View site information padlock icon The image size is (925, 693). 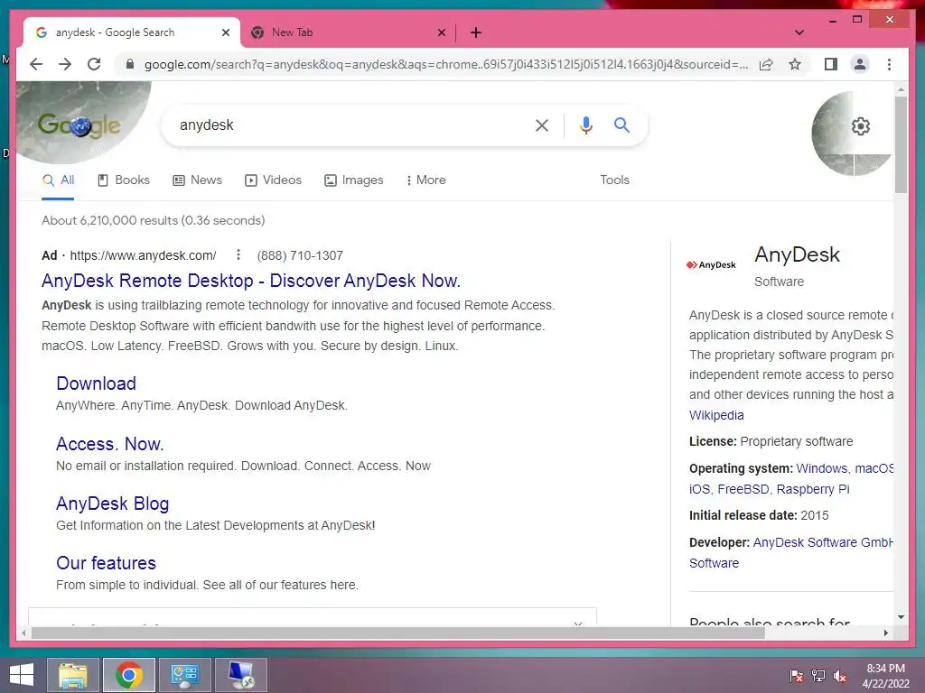click(130, 64)
